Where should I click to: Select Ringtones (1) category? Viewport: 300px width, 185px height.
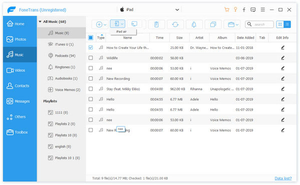coord(62,67)
